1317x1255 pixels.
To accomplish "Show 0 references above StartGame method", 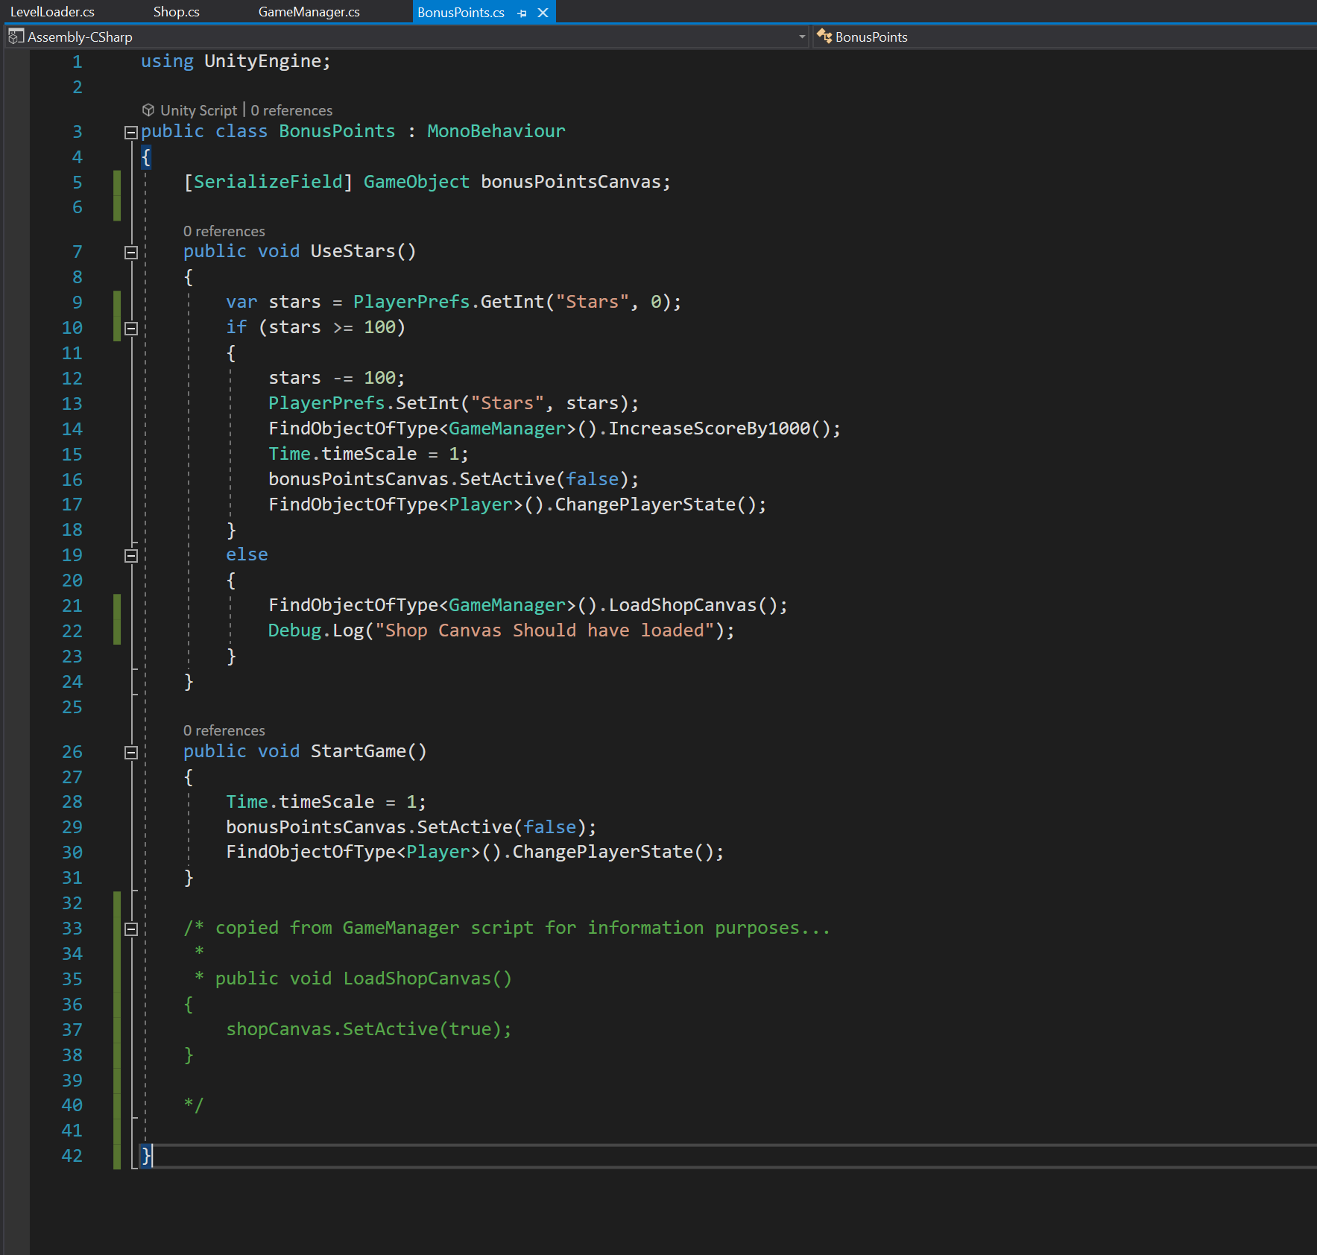I will (224, 730).
